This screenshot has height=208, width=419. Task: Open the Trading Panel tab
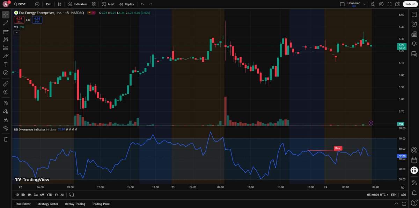(x=101, y=204)
